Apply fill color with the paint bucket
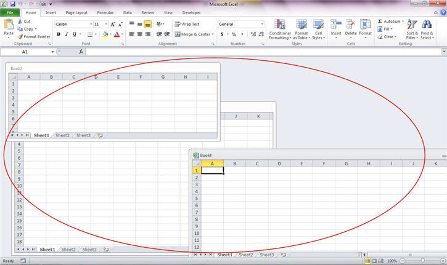The width and height of the screenshot is (447, 265). pyautogui.click(x=105, y=34)
